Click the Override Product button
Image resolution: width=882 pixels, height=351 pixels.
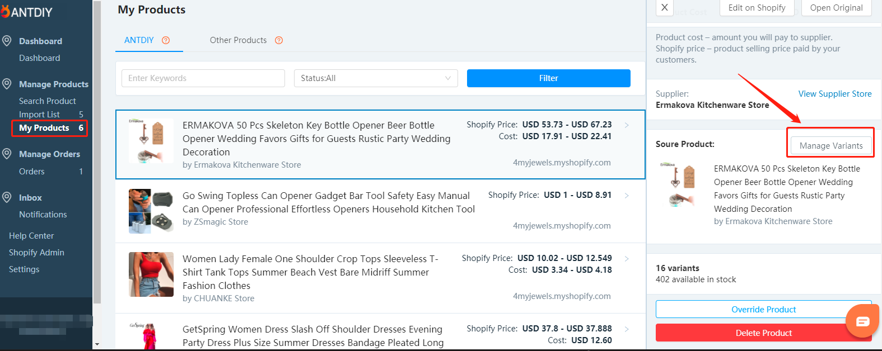coord(764,310)
